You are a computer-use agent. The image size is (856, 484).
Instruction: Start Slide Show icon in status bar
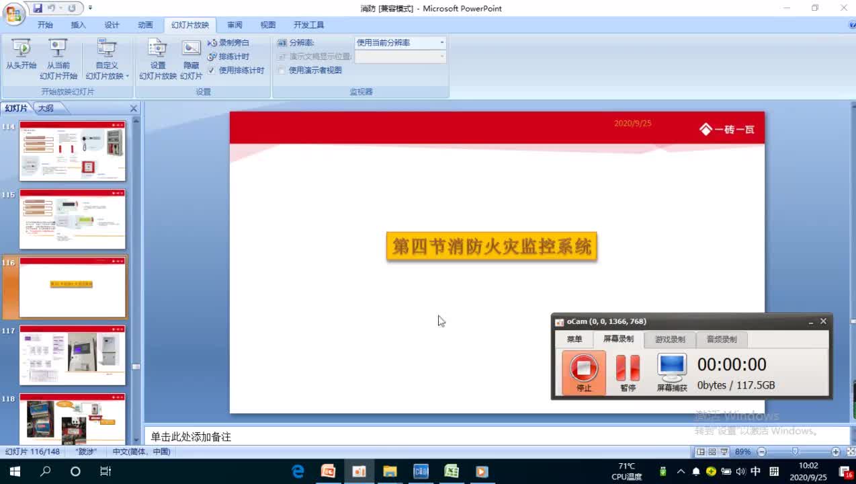725,452
